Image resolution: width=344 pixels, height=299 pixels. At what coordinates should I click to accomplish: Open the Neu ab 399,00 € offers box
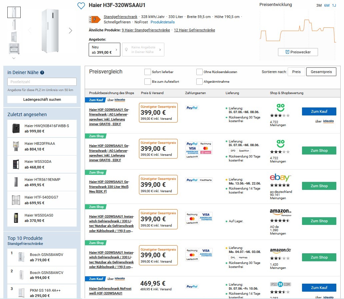pyautogui.click(x=104, y=50)
